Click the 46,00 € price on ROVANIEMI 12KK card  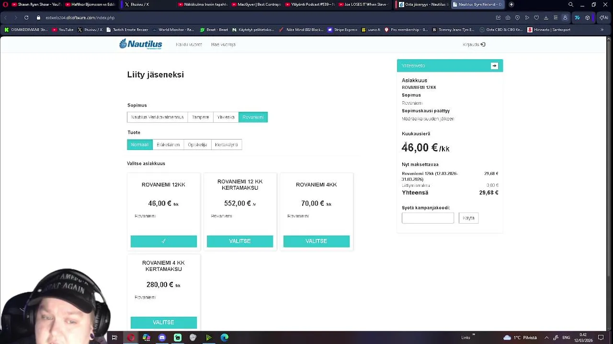click(163, 204)
